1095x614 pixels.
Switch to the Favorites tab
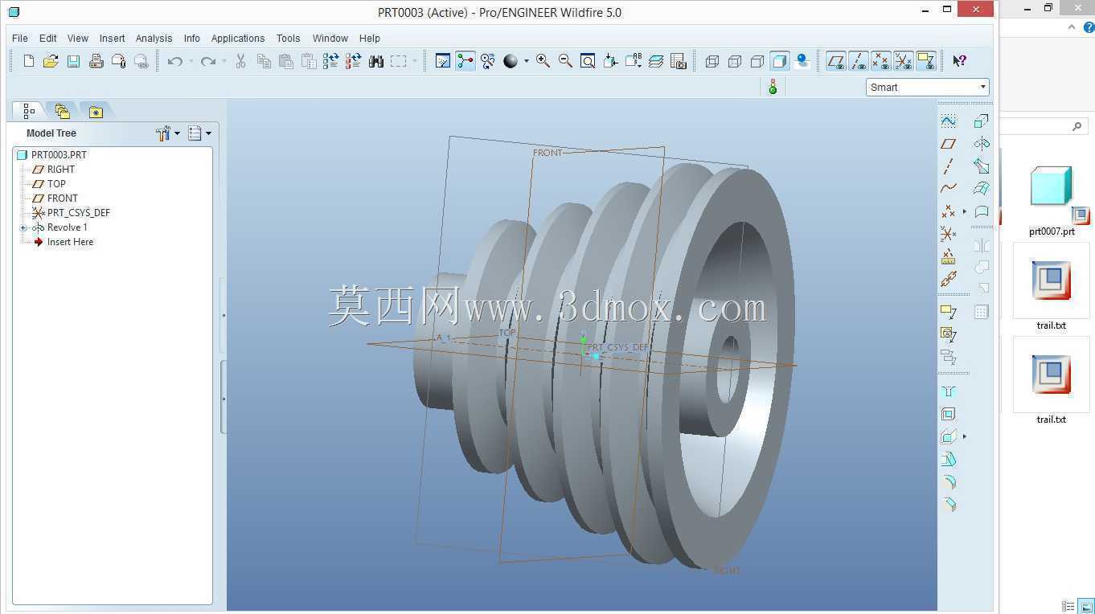(x=96, y=111)
